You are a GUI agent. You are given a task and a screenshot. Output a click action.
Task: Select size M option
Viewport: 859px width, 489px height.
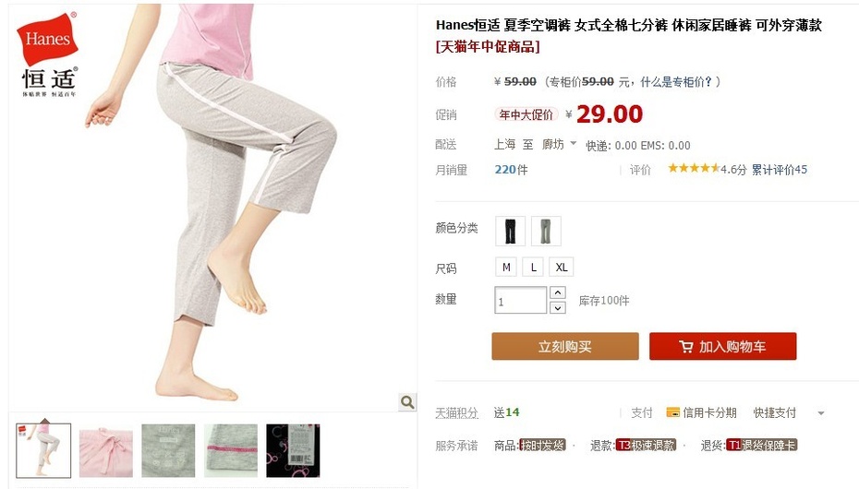point(506,267)
